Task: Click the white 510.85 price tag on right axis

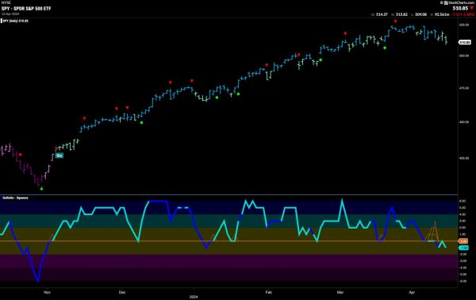Action: (x=464, y=43)
